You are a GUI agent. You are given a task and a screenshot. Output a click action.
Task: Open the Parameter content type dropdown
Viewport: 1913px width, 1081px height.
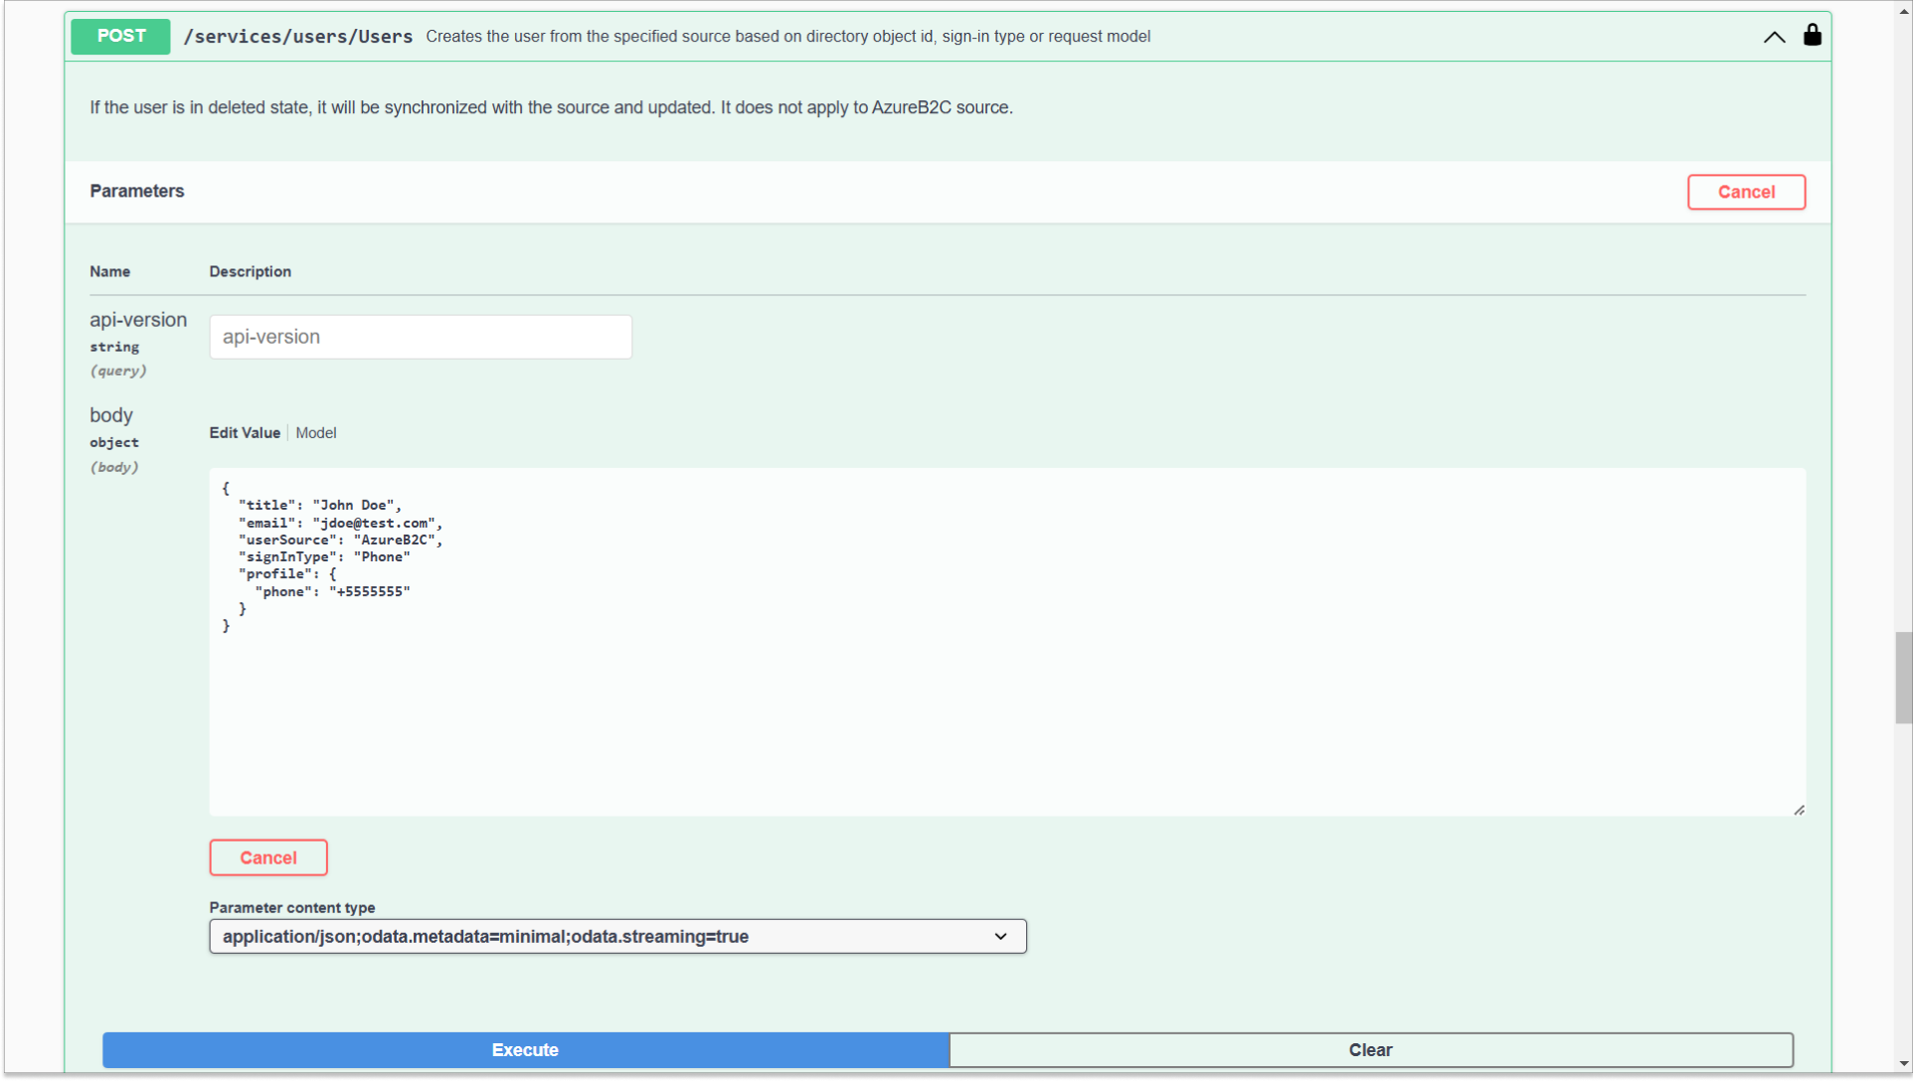point(616,936)
